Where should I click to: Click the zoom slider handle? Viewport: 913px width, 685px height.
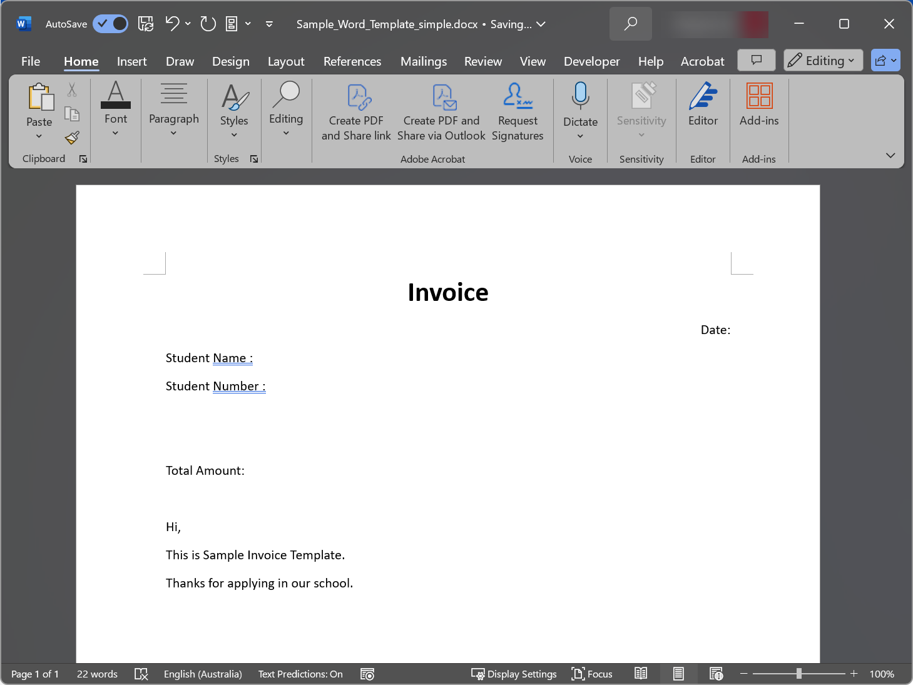pos(798,674)
